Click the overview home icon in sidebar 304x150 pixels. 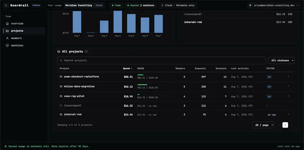[7, 23]
